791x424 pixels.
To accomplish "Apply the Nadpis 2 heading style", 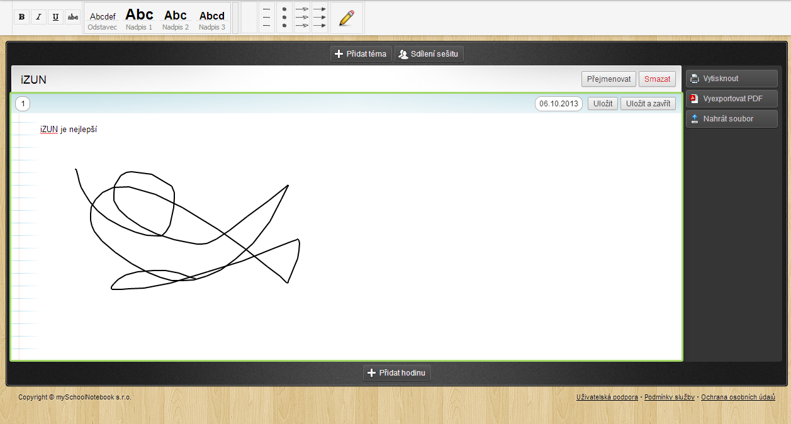I will (176, 18).
